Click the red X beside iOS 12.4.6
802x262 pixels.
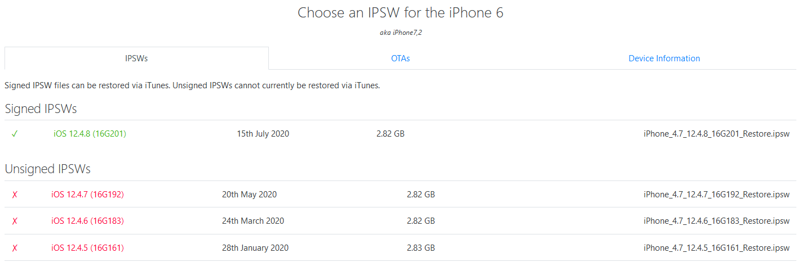[15, 221]
